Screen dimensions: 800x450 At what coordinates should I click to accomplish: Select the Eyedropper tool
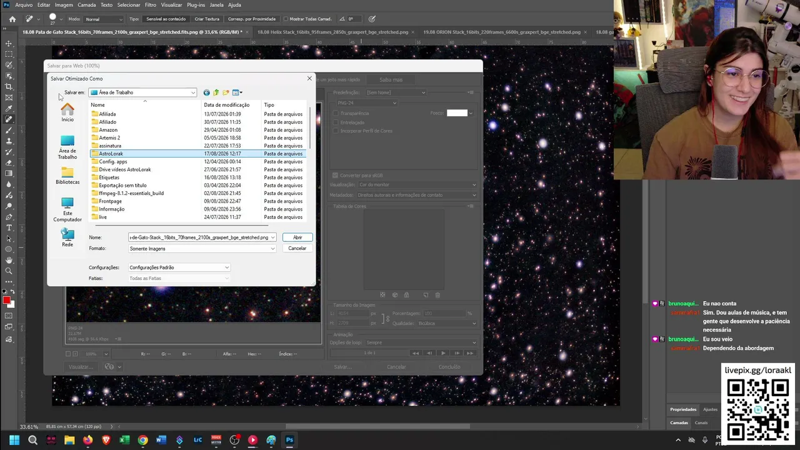(9, 108)
